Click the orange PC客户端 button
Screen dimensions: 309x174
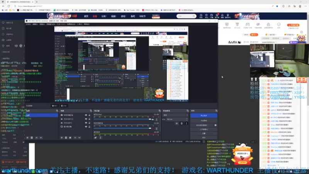pos(293,25)
